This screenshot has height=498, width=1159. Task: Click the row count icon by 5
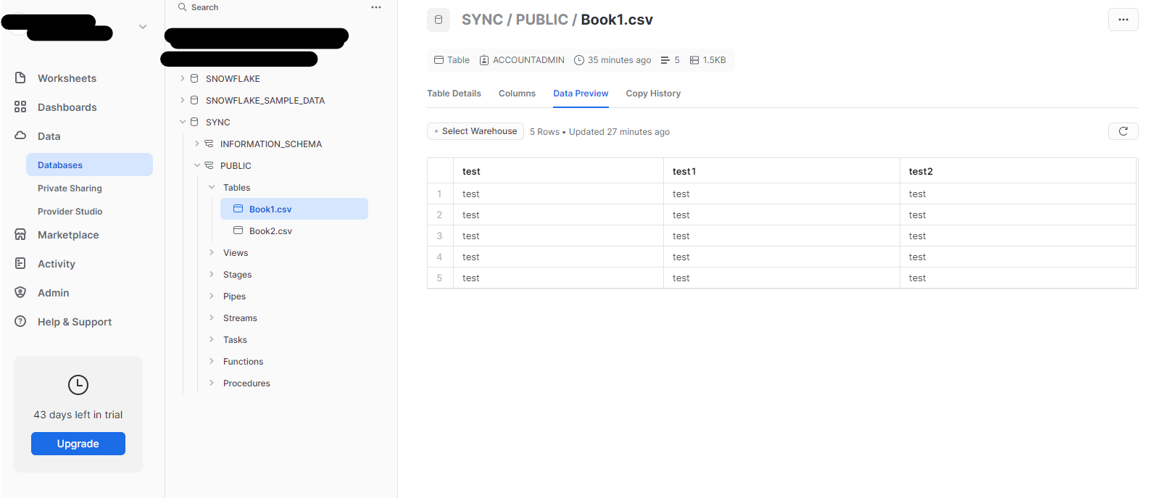click(x=665, y=60)
